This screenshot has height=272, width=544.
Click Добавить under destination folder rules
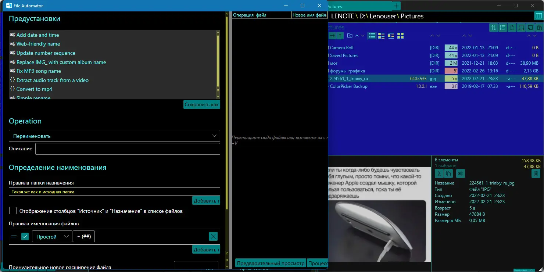[x=206, y=201]
